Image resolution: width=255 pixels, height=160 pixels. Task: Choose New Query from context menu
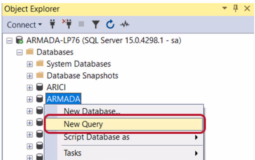124,124
